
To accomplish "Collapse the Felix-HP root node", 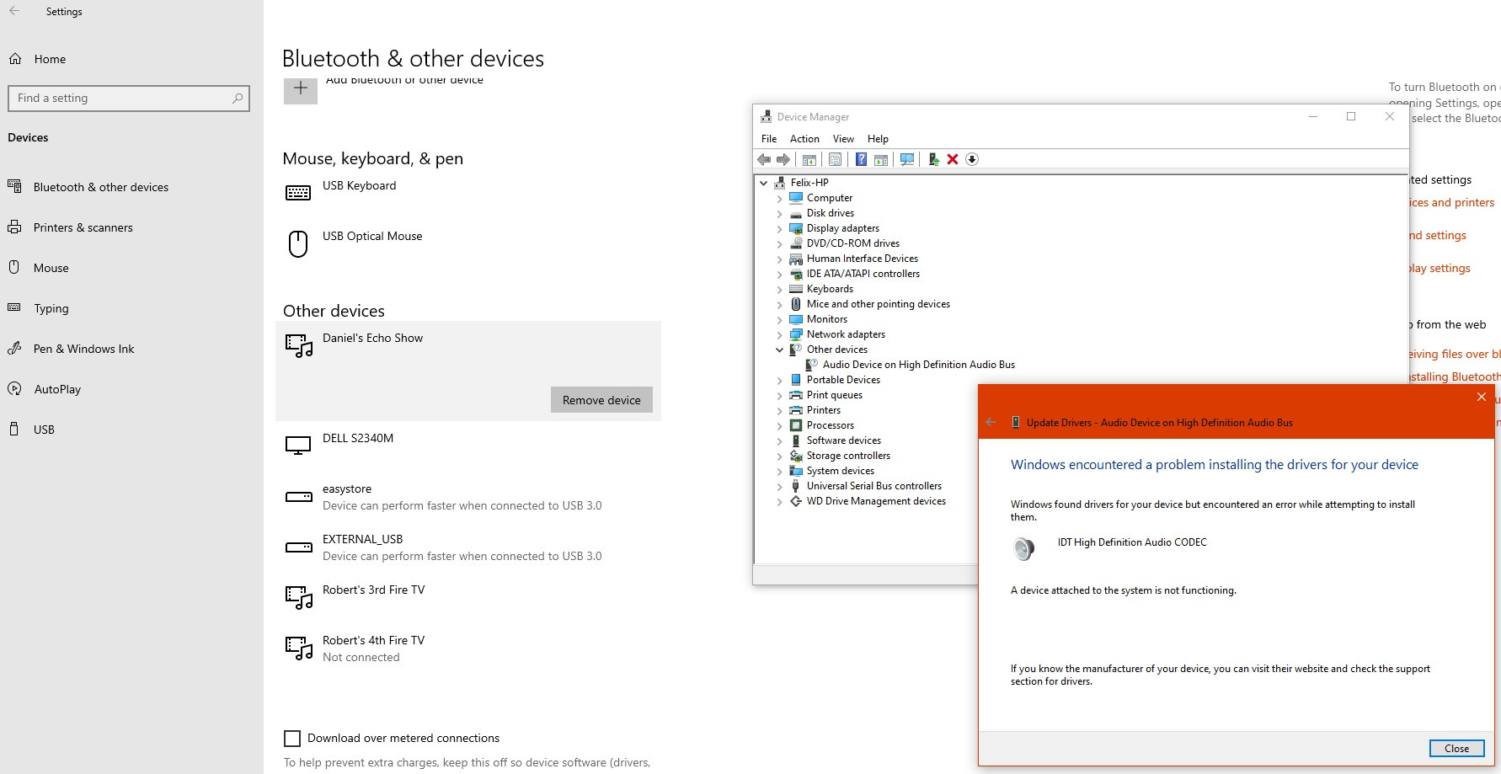I will click(764, 183).
